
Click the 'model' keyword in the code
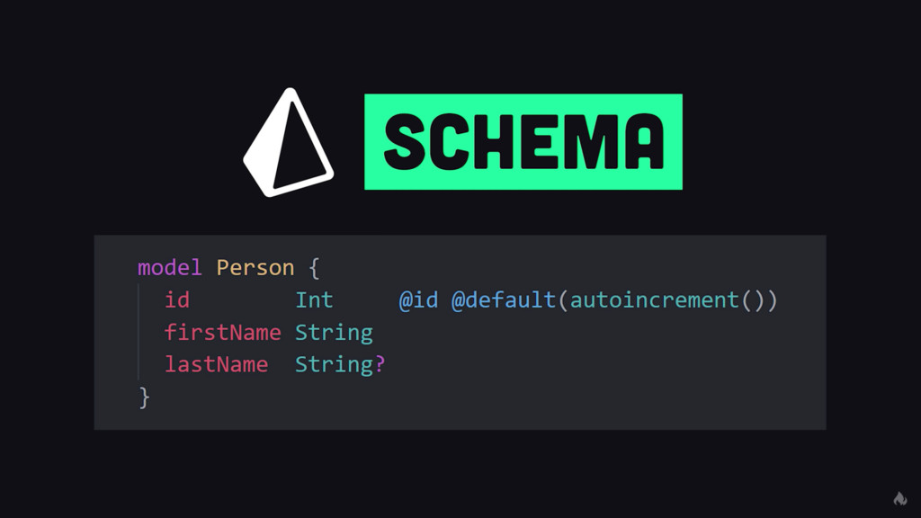170,268
